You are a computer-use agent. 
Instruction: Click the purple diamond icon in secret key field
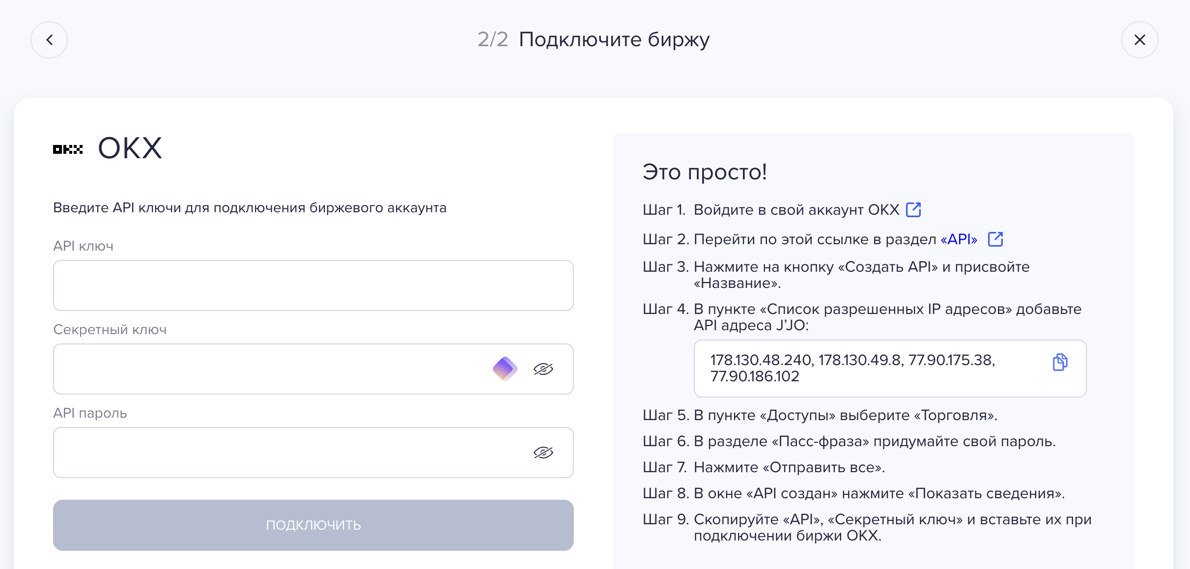[505, 369]
